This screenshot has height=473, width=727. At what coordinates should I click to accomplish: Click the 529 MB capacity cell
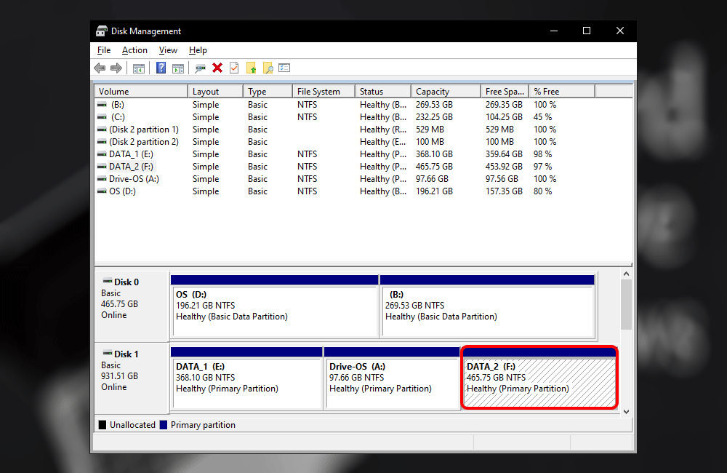click(x=430, y=130)
